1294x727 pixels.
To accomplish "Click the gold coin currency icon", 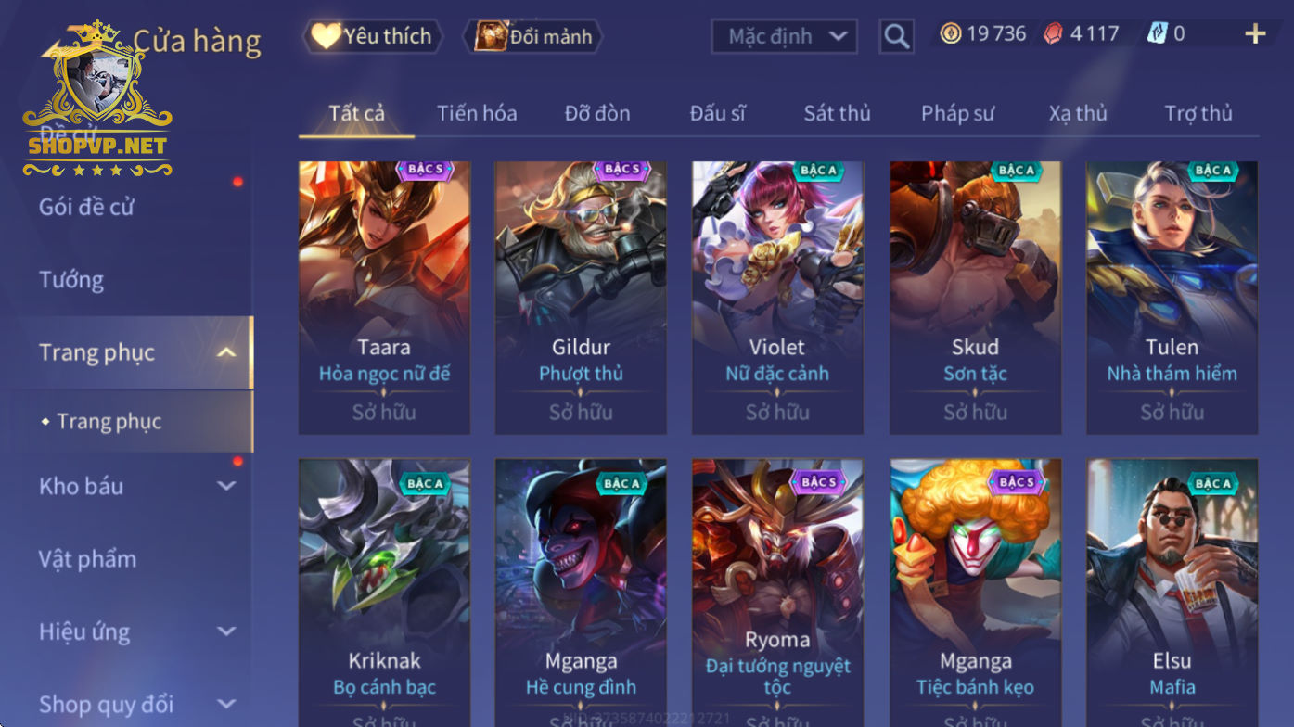I will [x=951, y=34].
